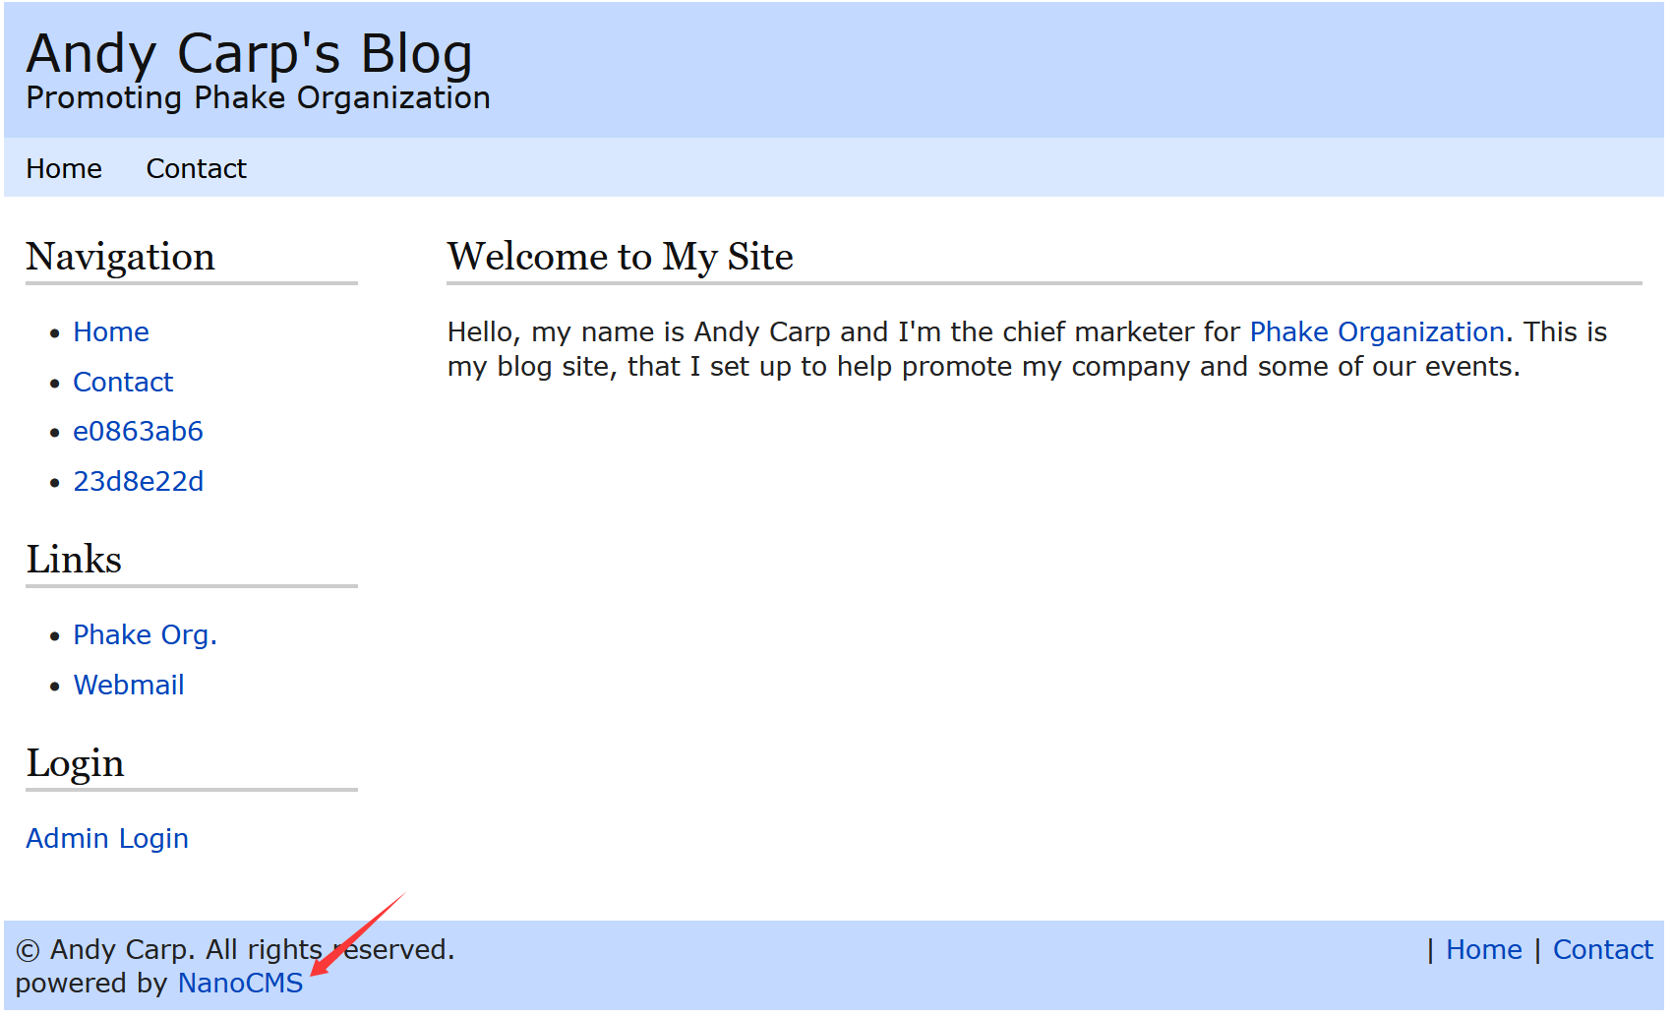Image resolution: width=1673 pixels, height=1017 pixels.
Task: Click the Login sidebar heading
Action: [76, 764]
